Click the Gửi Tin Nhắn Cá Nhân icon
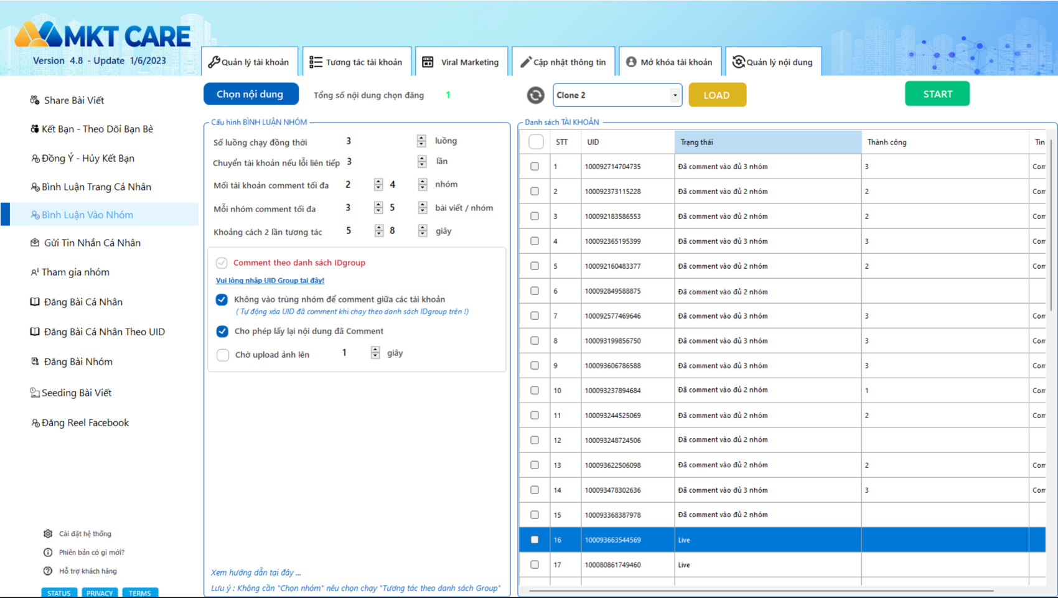 tap(35, 243)
